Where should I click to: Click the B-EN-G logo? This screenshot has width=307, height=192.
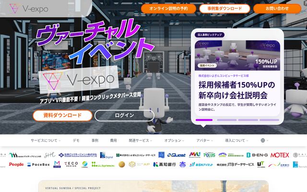[257, 155]
